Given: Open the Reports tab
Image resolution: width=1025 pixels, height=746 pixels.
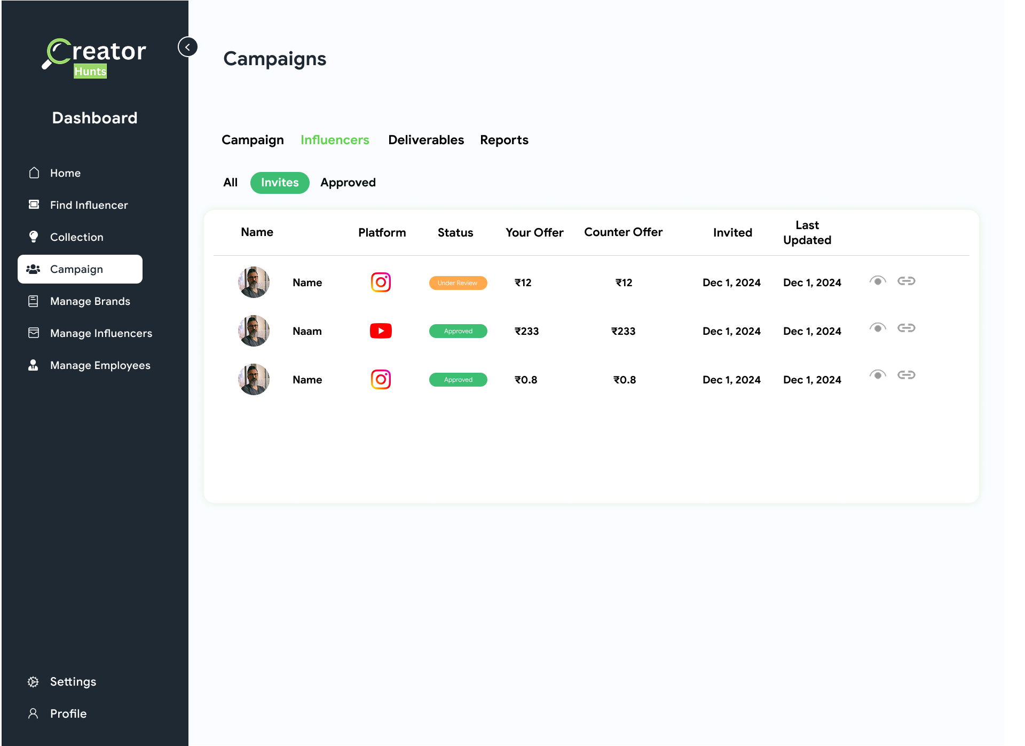Looking at the screenshot, I should [503, 140].
